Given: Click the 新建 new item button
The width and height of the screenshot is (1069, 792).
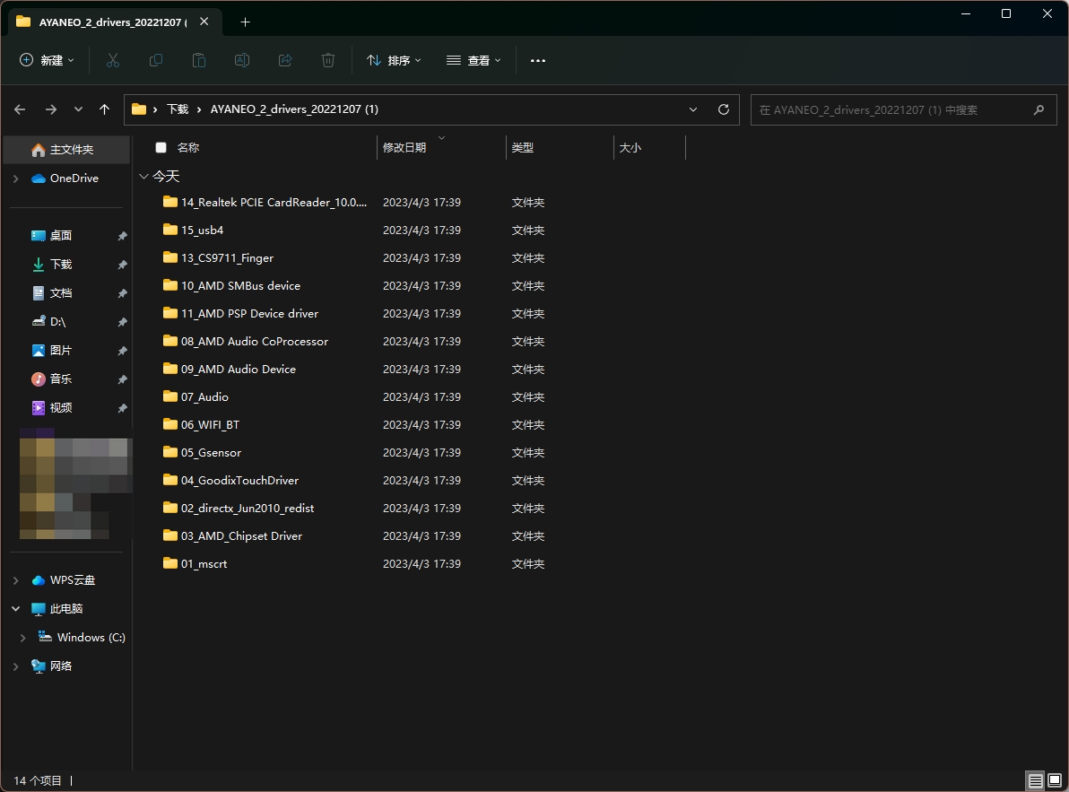Looking at the screenshot, I should [x=48, y=60].
